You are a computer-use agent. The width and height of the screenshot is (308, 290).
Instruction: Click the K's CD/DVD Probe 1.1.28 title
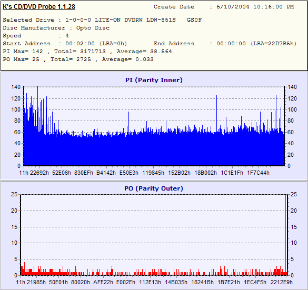click(x=39, y=7)
